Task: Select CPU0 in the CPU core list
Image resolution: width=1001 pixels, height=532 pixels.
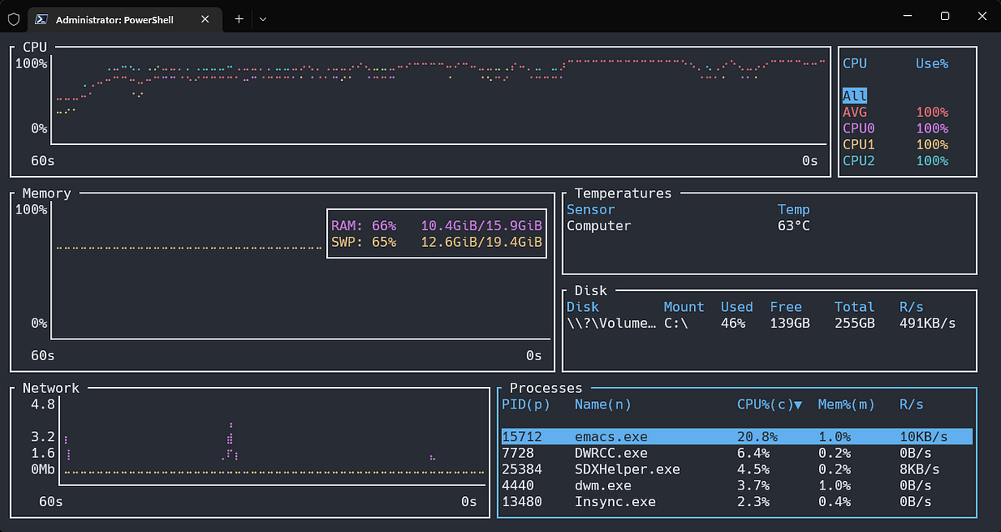Action: tap(858, 128)
